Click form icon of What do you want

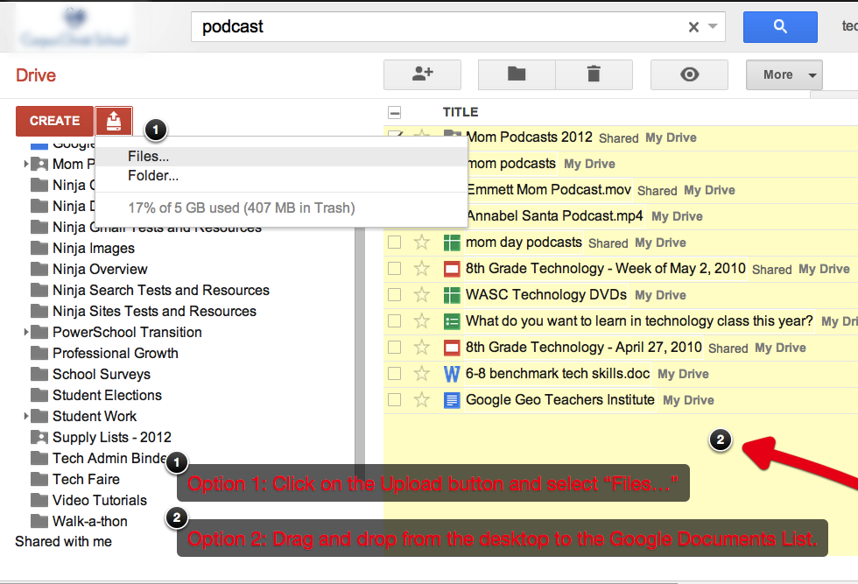(452, 321)
